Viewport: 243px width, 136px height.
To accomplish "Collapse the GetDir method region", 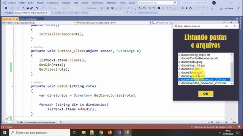I will click(13, 86).
